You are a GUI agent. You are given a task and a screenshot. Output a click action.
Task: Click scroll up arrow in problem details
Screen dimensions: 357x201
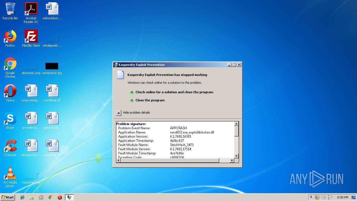[x=237, y=124]
